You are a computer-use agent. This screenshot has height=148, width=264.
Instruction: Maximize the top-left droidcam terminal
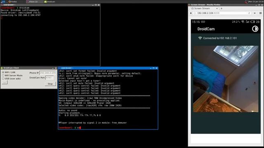96,5
